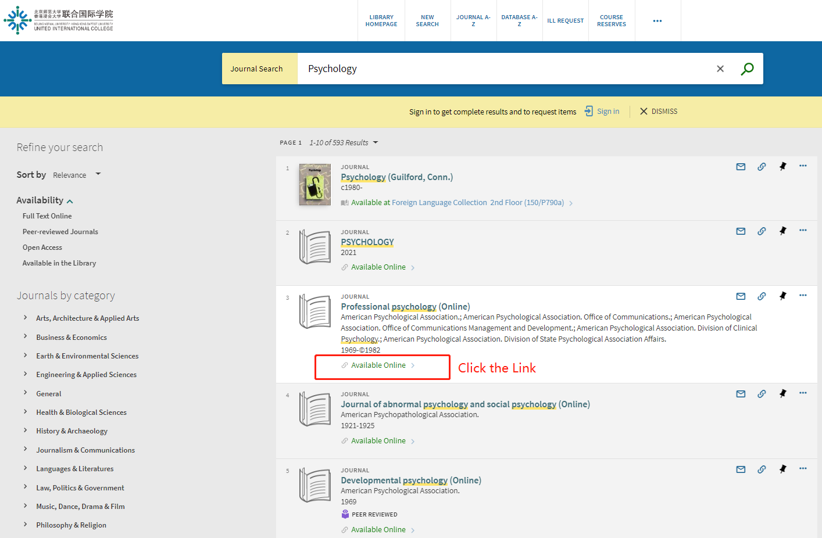This screenshot has height=538, width=822.
Task: Dismiss the sign-in notification banner
Action: click(658, 111)
